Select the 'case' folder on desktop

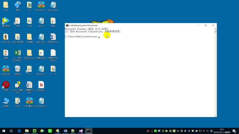click(x=6, y=6)
